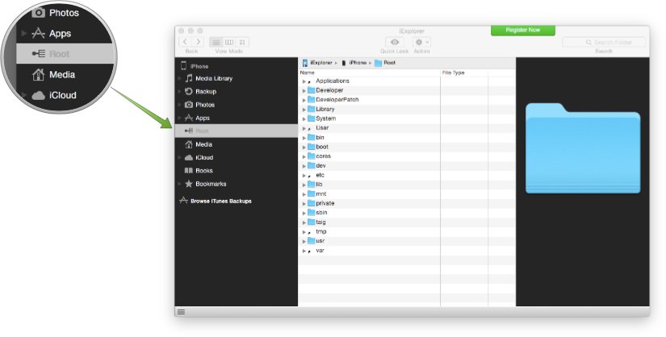The width and height of the screenshot is (666, 337).
Task: Open Media Library in sidebar
Action: coord(214,78)
